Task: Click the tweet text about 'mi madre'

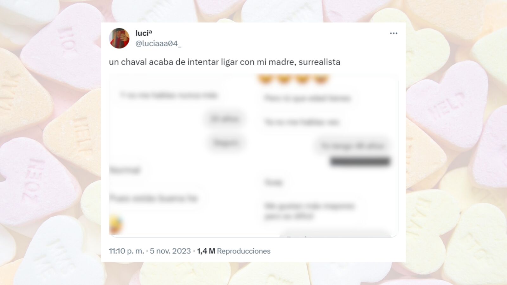Action: (225, 62)
